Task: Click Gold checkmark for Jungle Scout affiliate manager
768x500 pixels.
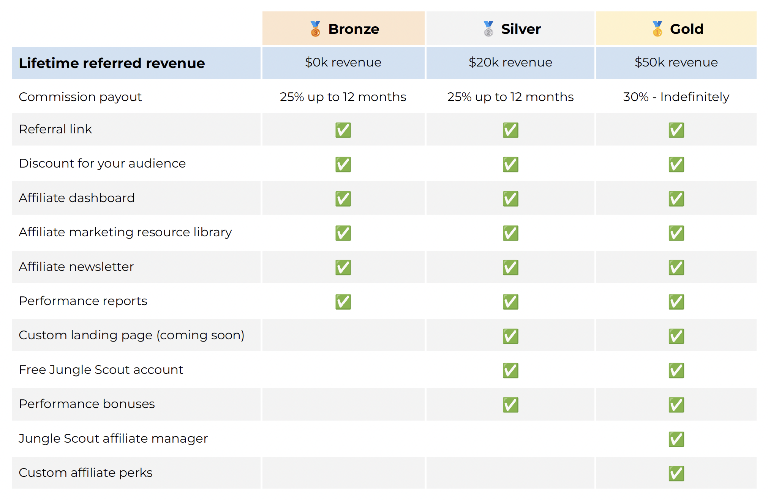Action: (x=676, y=439)
